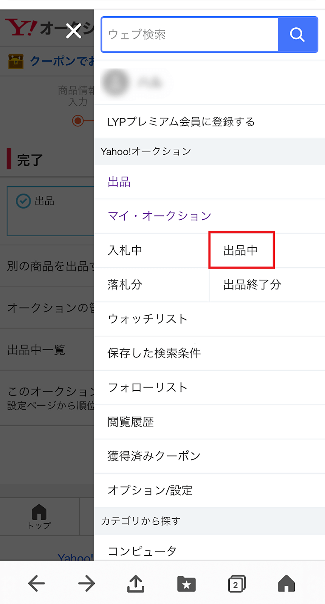
Task: Open 獲得済みクーポン
Action: pyautogui.click(x=209, y=456)
